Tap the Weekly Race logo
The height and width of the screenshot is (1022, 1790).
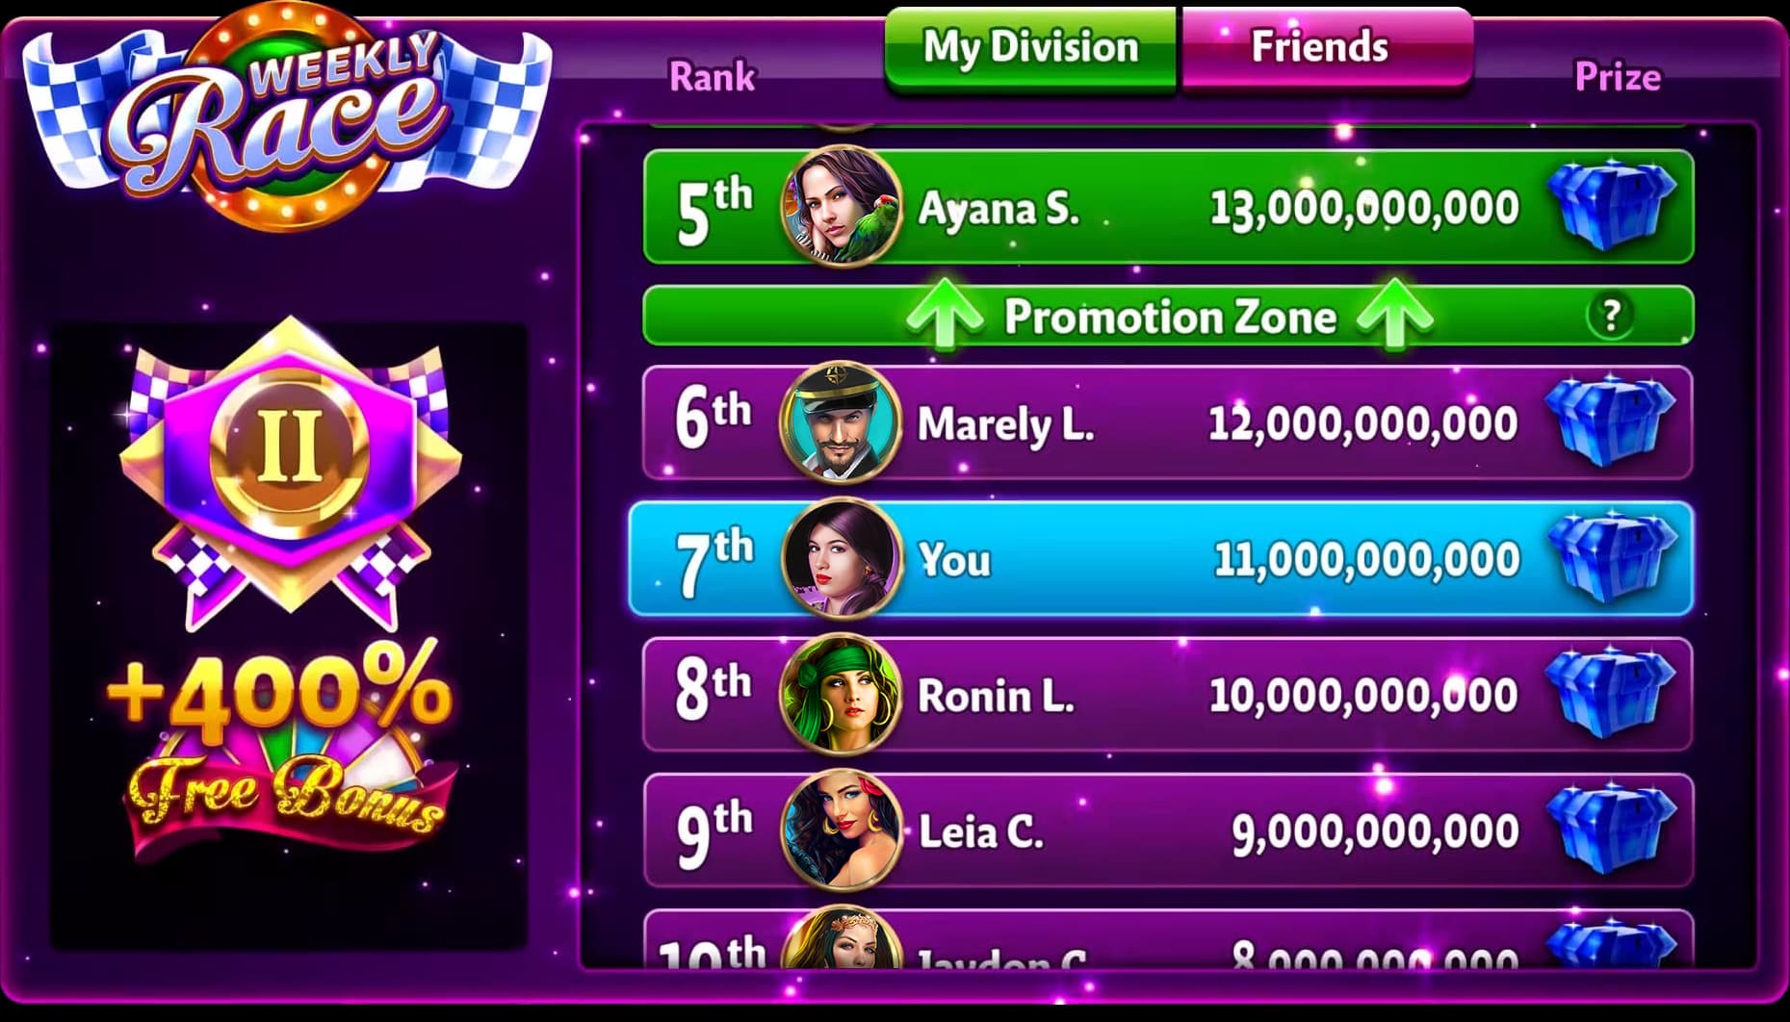point(286,115)
